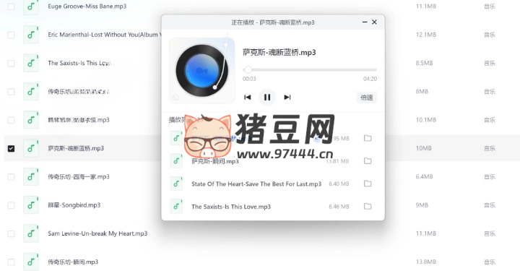520x271 pixels.
Task: Open file Sam Levine-Un-break My Heart.mp3
Action: [x=97, y=233]
